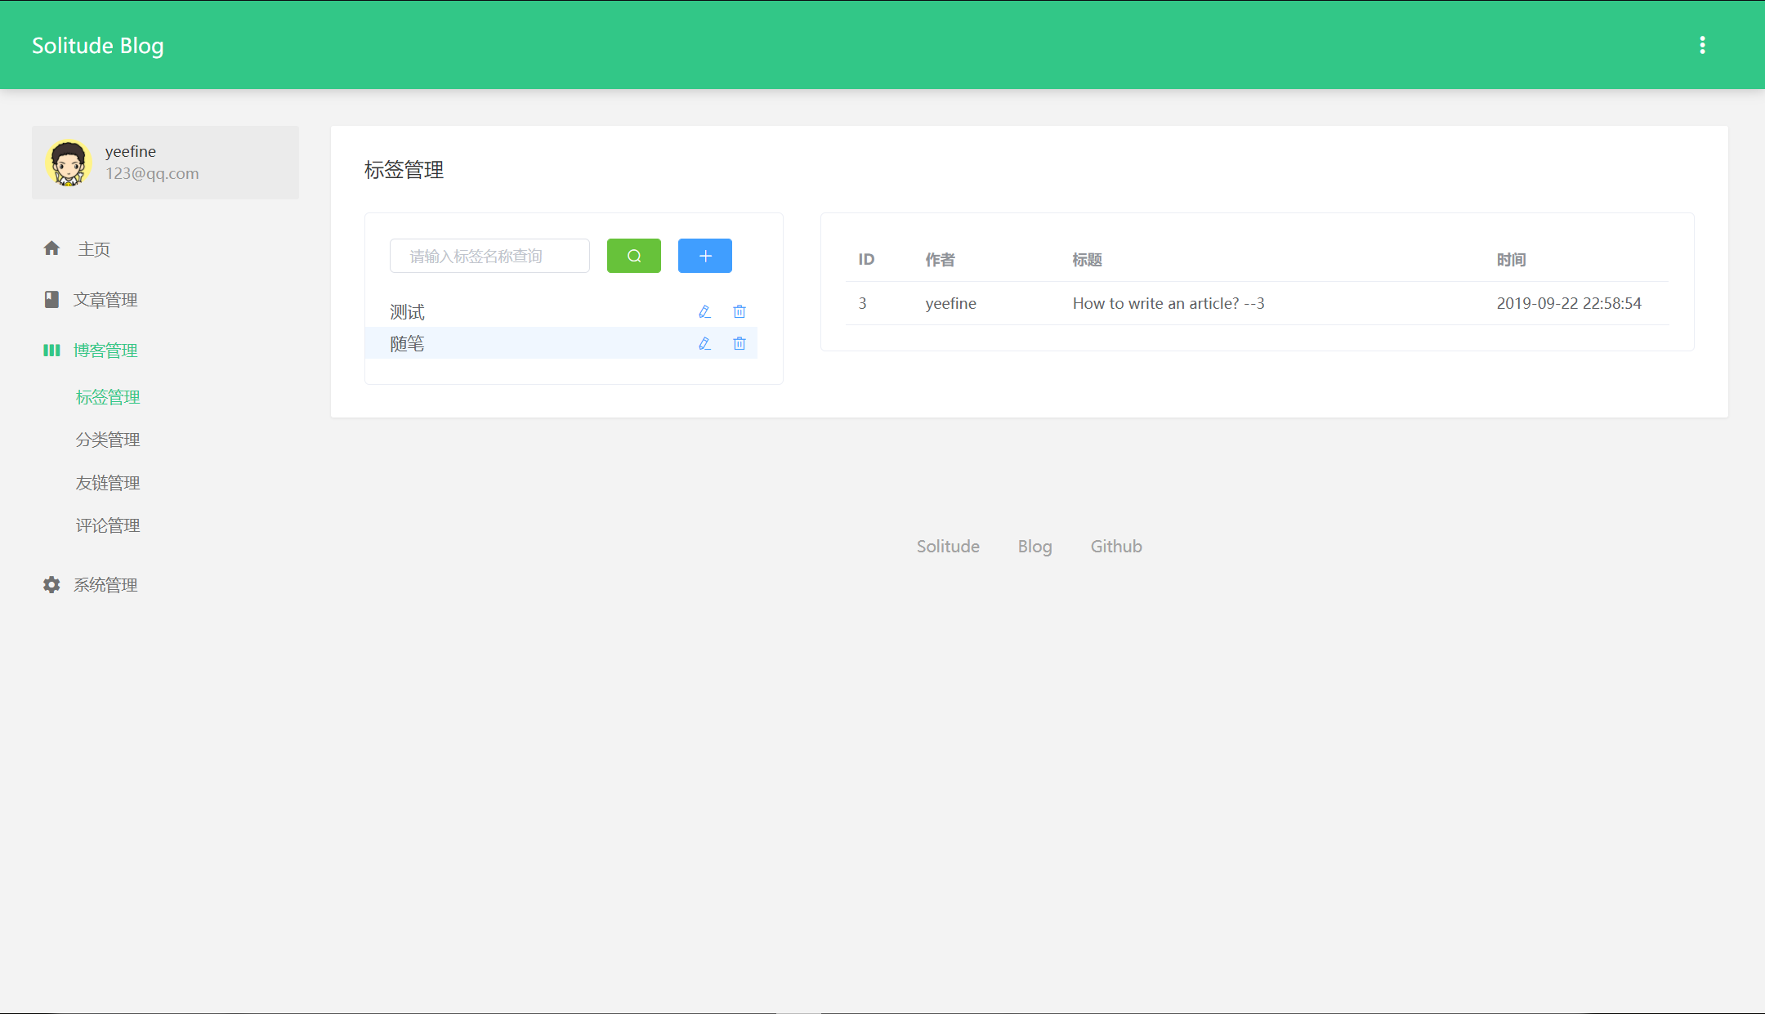The height and width of the screenshot is (1014, 1765).
Task: Focus the tag name search input
Action: [x=489, y=256]
